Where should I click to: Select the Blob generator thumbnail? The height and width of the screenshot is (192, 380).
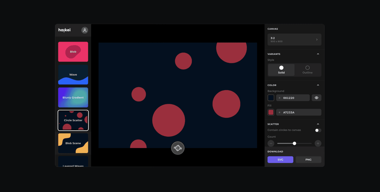73,52
